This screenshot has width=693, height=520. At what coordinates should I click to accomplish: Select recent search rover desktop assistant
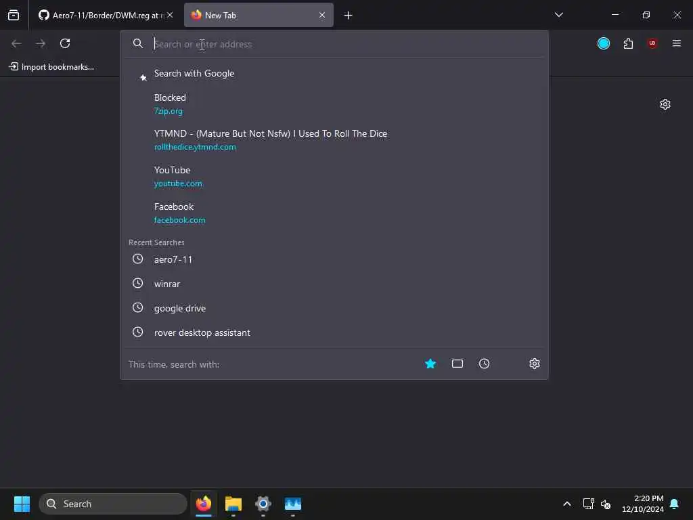coord(334,332)
